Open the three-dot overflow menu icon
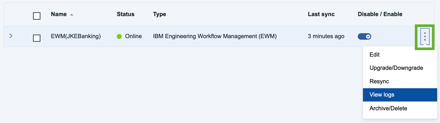The height and width of the screenshot is (123, 440). point(425,36)
